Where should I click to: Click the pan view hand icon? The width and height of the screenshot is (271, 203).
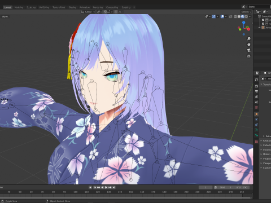coord(249,45)
